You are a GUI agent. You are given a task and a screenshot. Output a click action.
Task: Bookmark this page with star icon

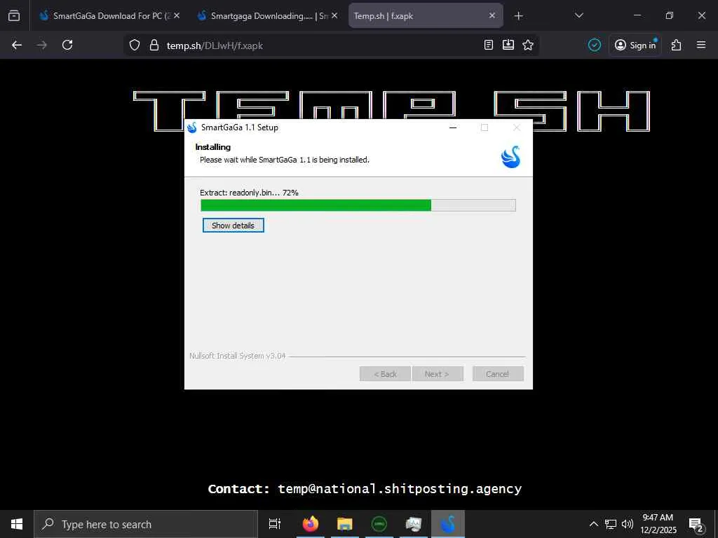[x=528, y=45]
